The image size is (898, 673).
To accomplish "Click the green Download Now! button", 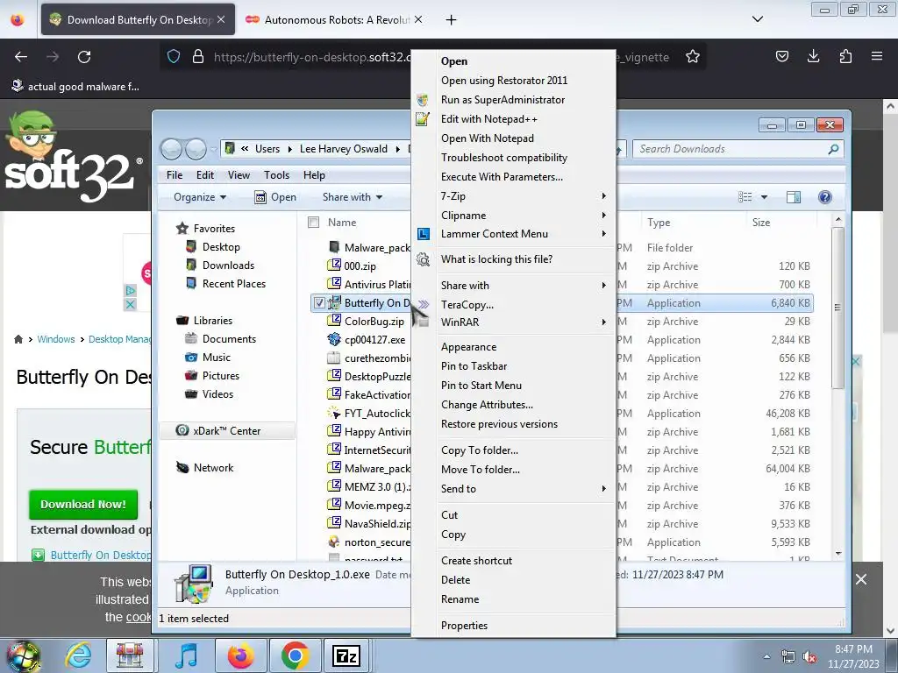I will click(83, 504).
